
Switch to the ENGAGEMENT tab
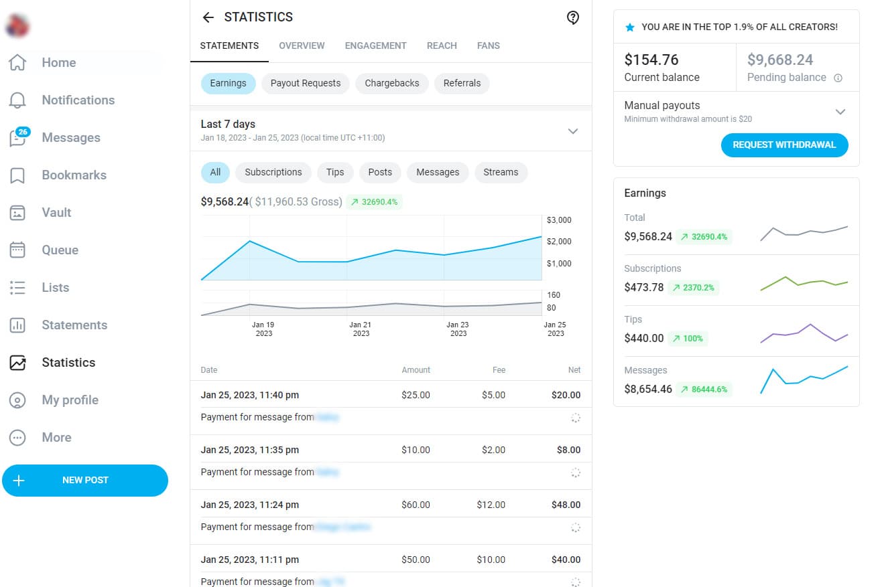point(375,46)
